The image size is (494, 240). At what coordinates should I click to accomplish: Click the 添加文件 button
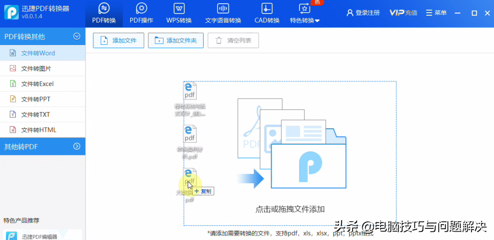118,41
